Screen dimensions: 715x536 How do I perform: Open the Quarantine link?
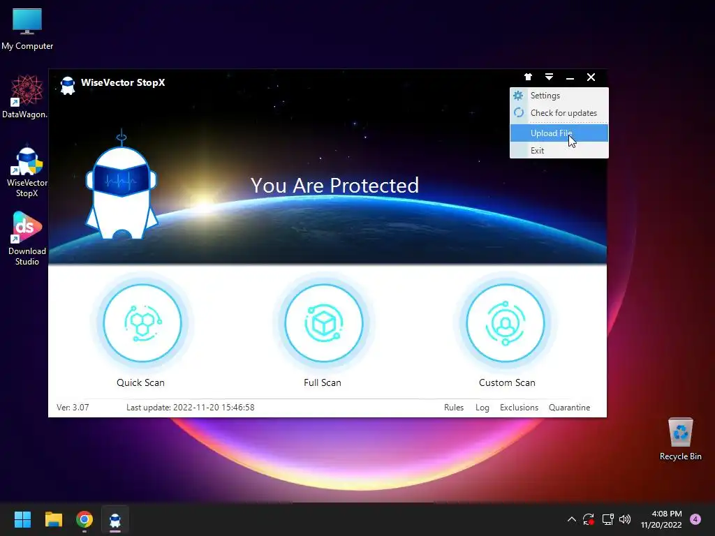point(569,408)
